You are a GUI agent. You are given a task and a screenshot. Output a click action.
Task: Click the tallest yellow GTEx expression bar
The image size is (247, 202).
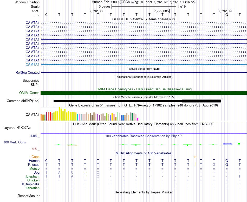pos(59,114)
